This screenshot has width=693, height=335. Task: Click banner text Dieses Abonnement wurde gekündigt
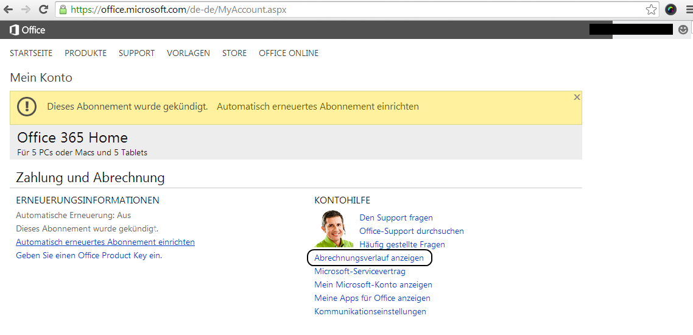click(x=127, y=107)
